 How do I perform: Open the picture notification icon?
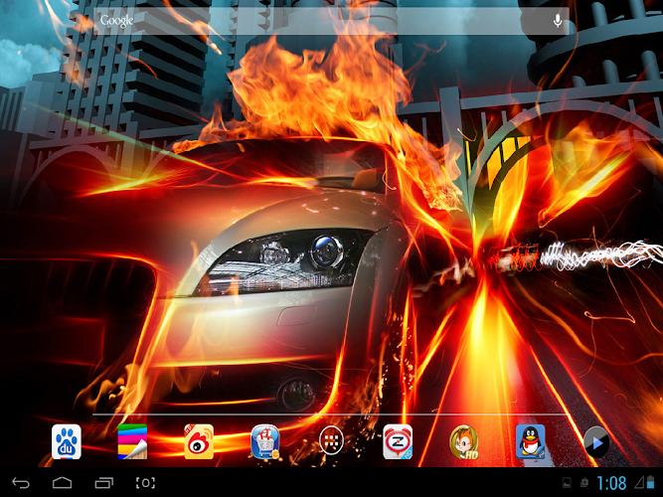point(567,483)
